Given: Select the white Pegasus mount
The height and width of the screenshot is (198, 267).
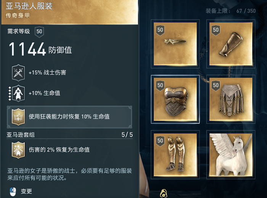Looking at the screenshot, I should tap(231, 155).
